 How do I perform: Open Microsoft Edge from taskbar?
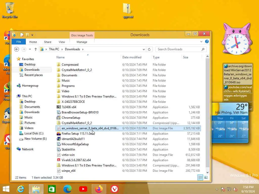pos(67,189)
